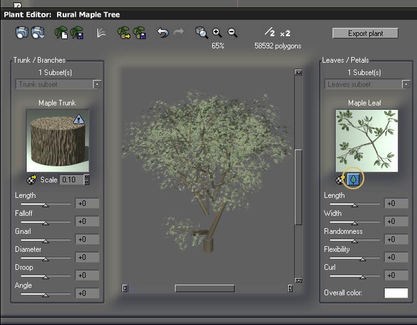Screen dimensions: 417x325
Task: Click the Undo arrow icon
Action: (163, 33)
